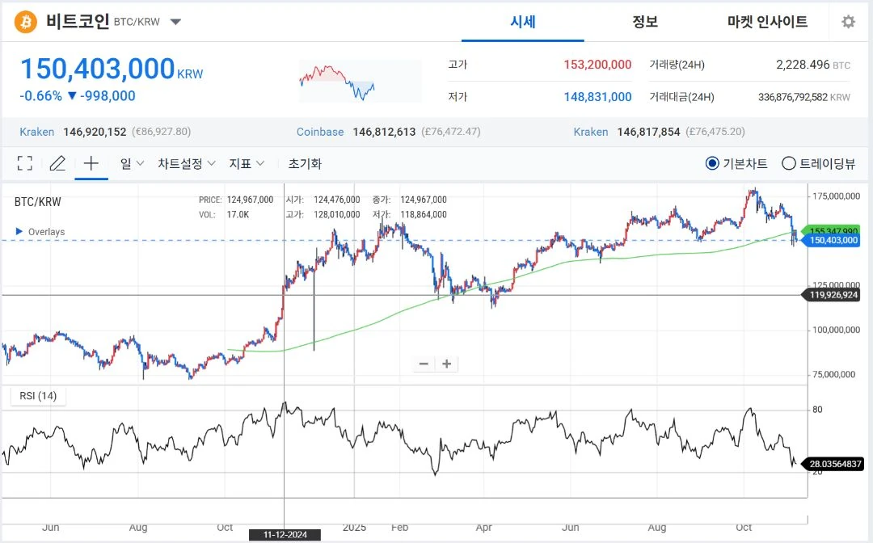Click the €86,927.80 Kraken price
Screen dimensions: 873x543
(162, 132)
